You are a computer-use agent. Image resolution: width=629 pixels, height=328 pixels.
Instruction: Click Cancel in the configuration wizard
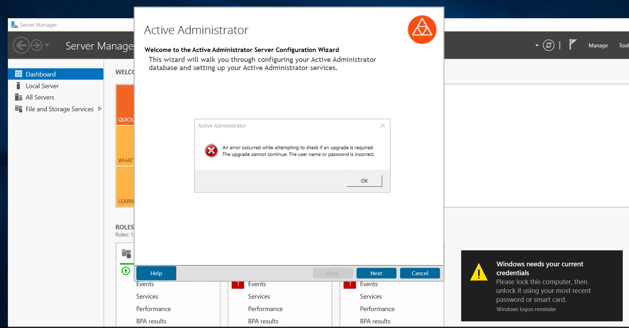(420, 273)
